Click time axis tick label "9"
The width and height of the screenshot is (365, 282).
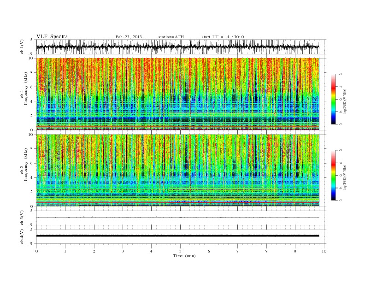click(x=295, y=251)
